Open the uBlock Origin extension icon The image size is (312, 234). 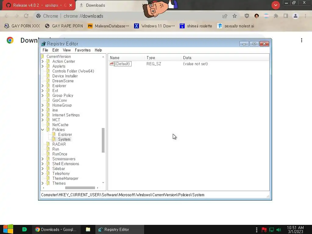[247, 16]
